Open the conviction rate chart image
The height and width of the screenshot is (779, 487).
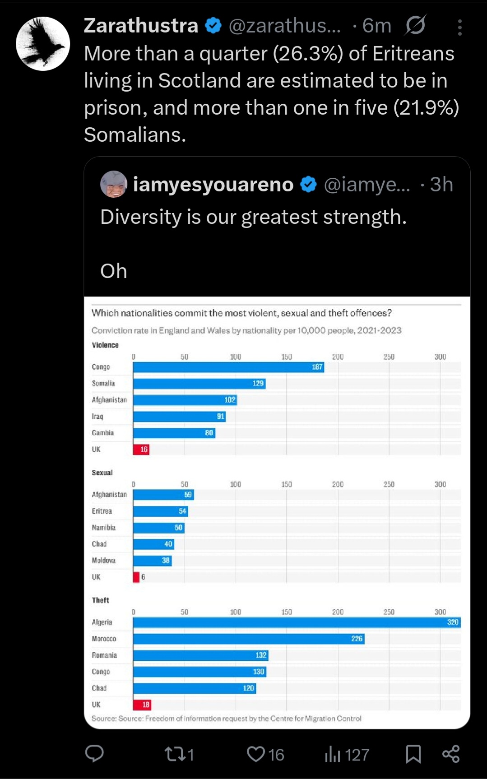click(x=277, y=512)
